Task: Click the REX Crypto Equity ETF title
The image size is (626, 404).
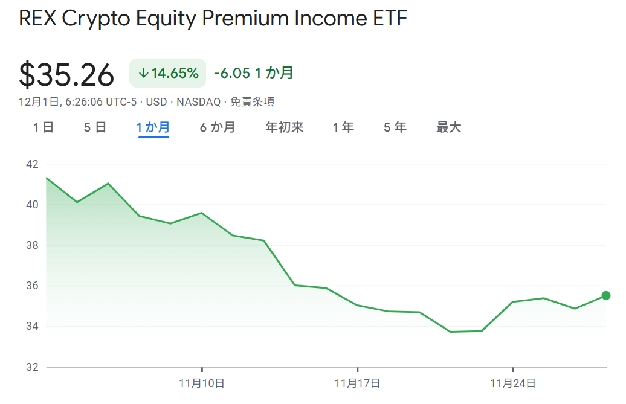Action: [x=213, y=18]
